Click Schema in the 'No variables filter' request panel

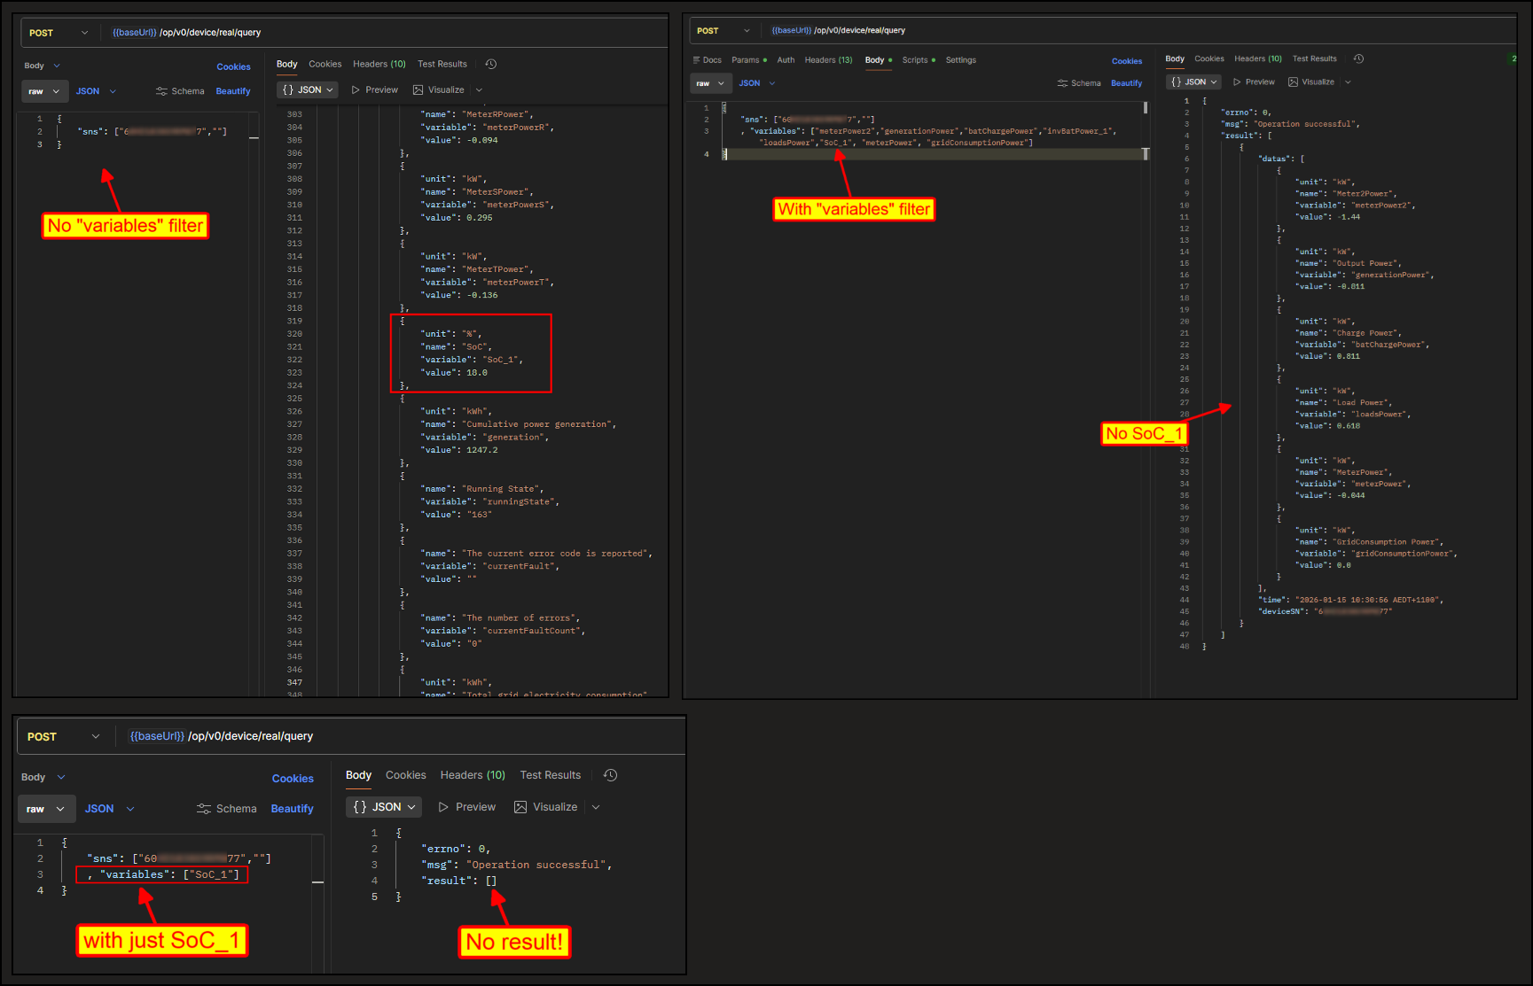click(x=180, y=91)
